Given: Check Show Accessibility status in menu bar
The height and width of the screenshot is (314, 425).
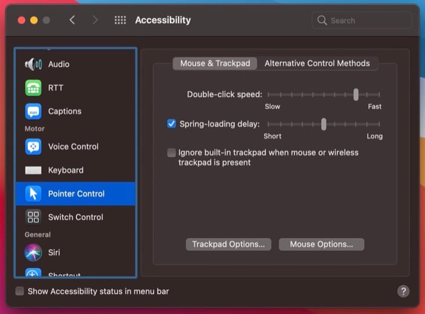Looking at the screenshot, I should pos(19,291).
